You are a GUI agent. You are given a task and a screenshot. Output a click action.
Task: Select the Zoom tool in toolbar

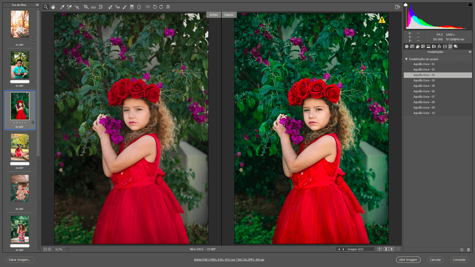pos(46,7)
